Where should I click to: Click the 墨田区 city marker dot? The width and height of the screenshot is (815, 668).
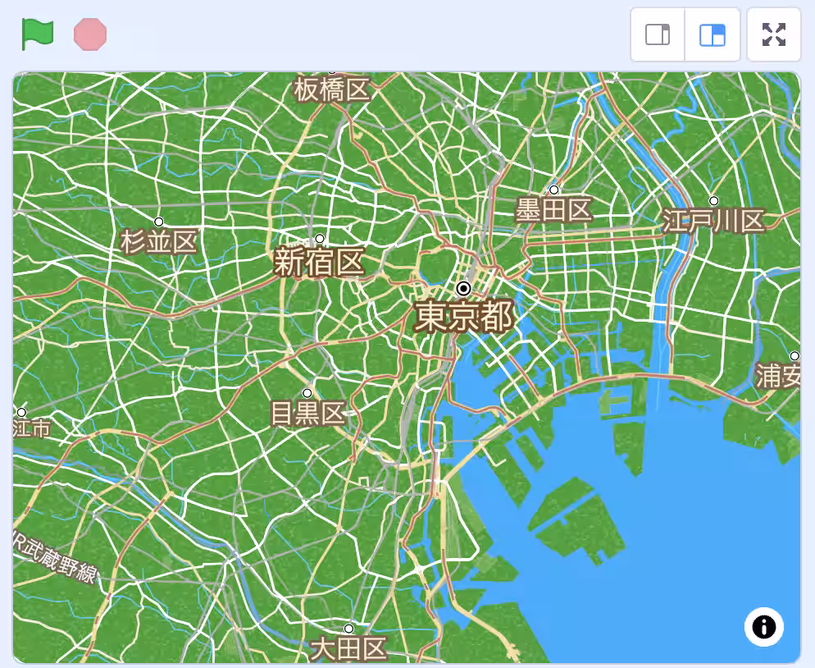pos(553,190)
